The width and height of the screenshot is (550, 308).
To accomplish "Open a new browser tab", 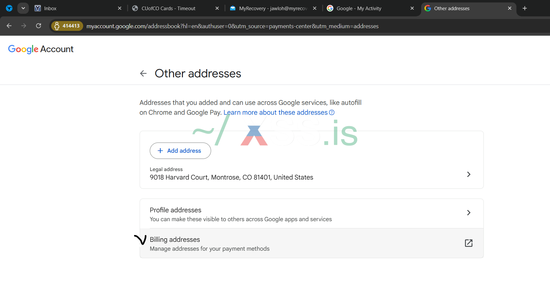I will coord(524,9).
